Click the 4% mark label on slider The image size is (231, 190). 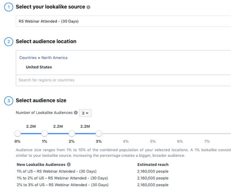(x=125, y=141)
